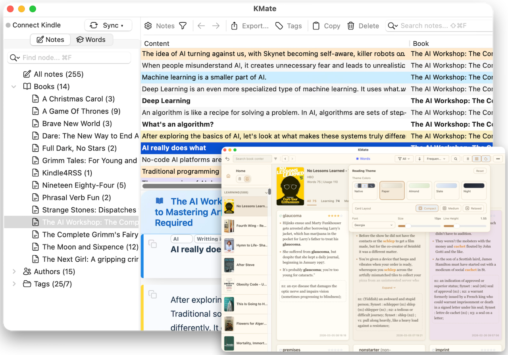
Task: Switch to grid card view icon in front window
Action: [477, 159]
